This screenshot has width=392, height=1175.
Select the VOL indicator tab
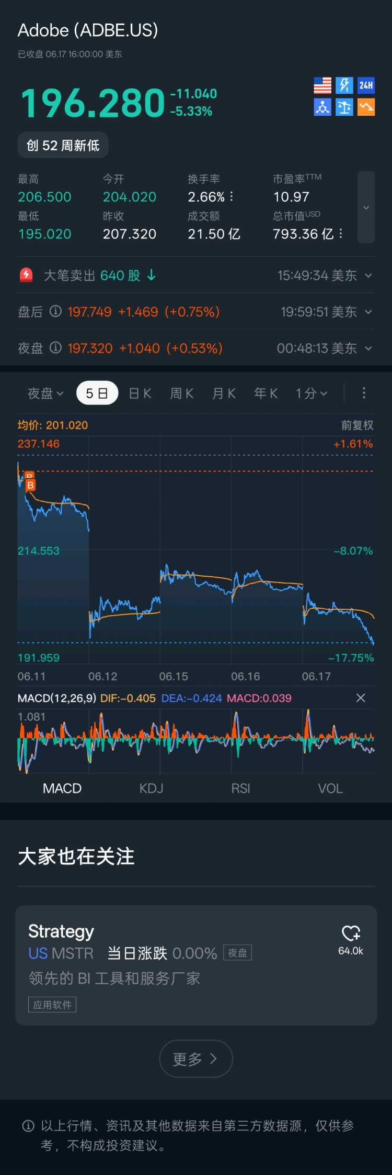pyautogui.click(x=330, y=788)
